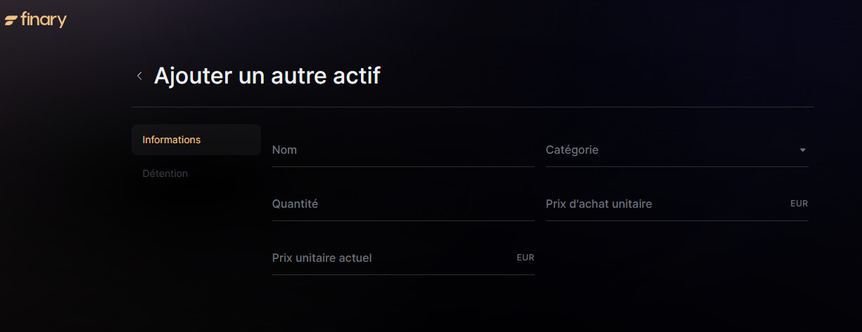The image size is (862, 332).
Task: Click the Prix unitaire actuel label text
Action: tap(322, 258)
